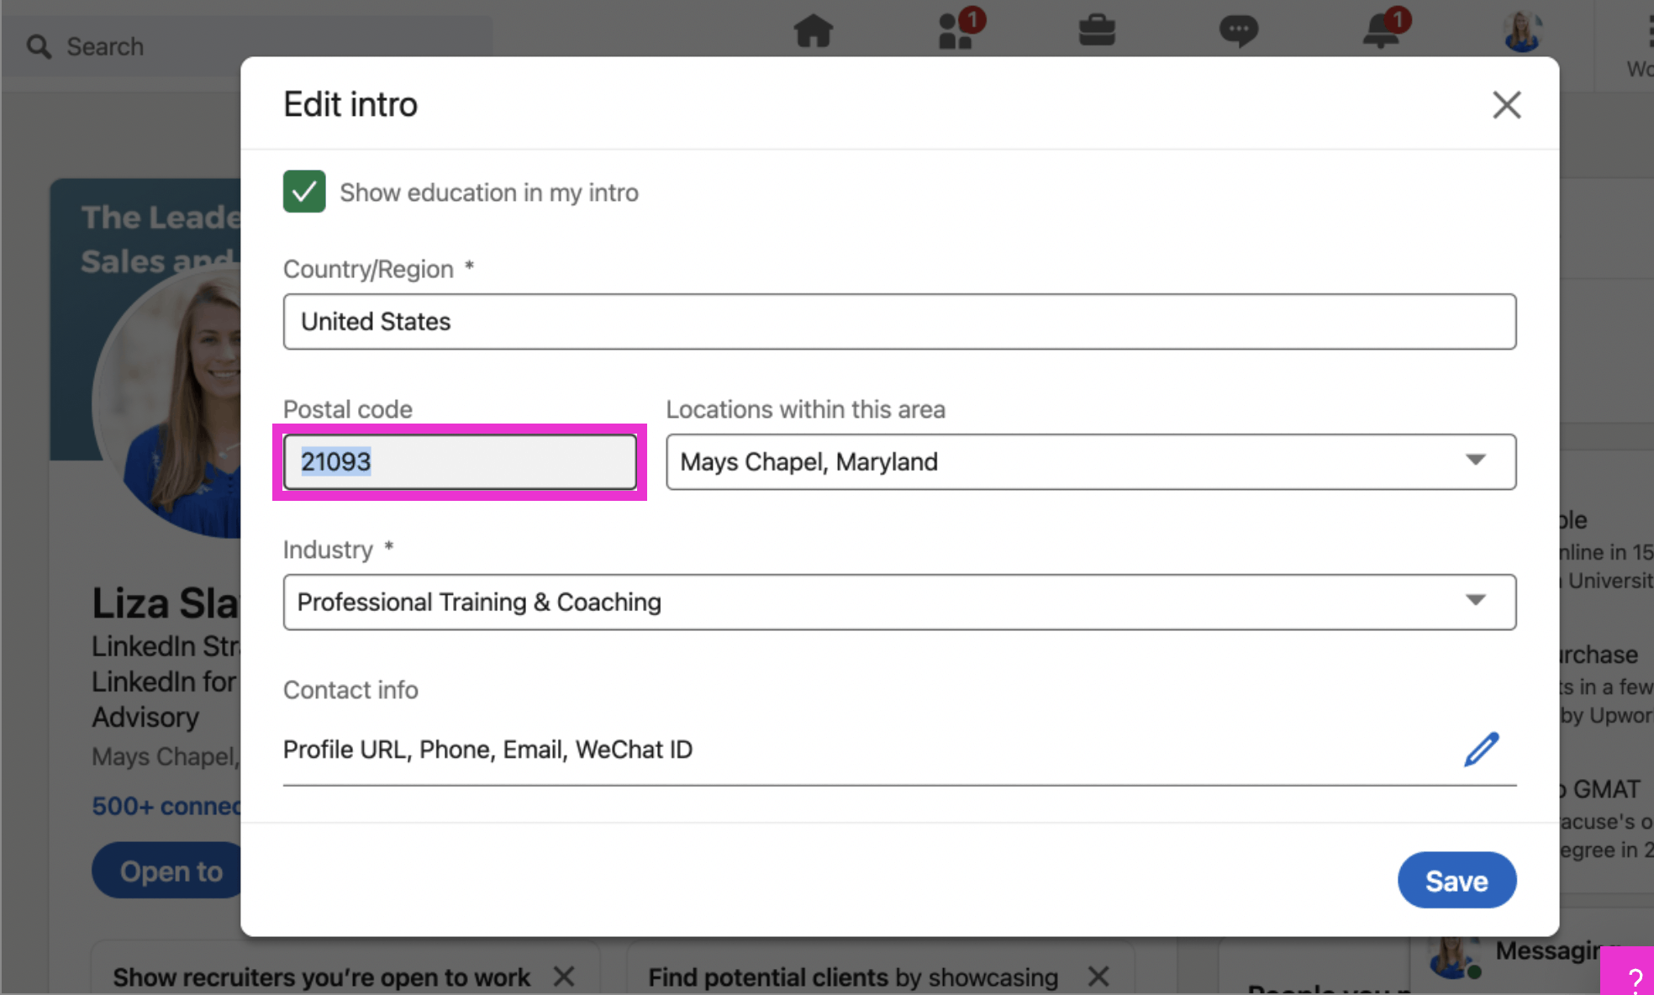Open Notifications bell icon

point(1383,30)
